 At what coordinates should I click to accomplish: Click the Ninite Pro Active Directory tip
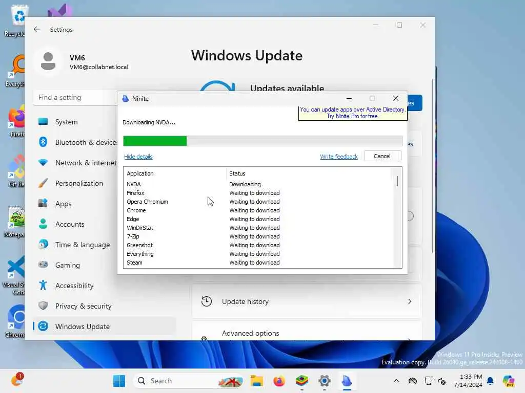point(353,113)
